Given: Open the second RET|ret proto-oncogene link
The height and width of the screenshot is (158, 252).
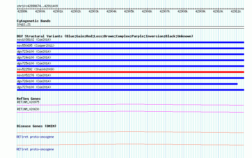Looking at the screenshot, I should click(35, 149).
